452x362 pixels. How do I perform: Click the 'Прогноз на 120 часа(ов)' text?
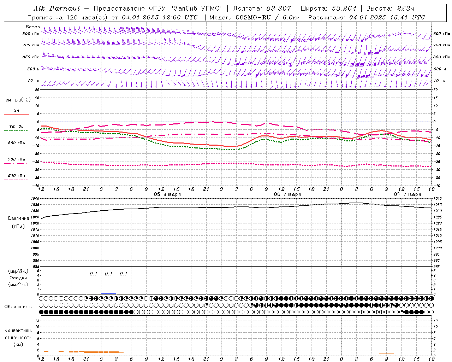pyautogui.click(x=68, y=17)
